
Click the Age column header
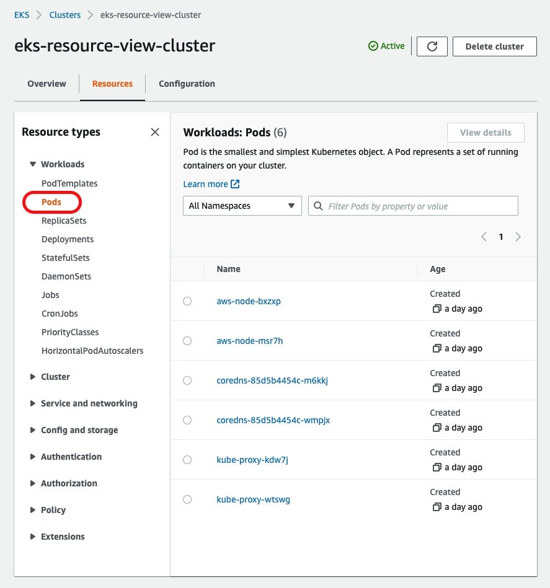click(x=437, y=270)
